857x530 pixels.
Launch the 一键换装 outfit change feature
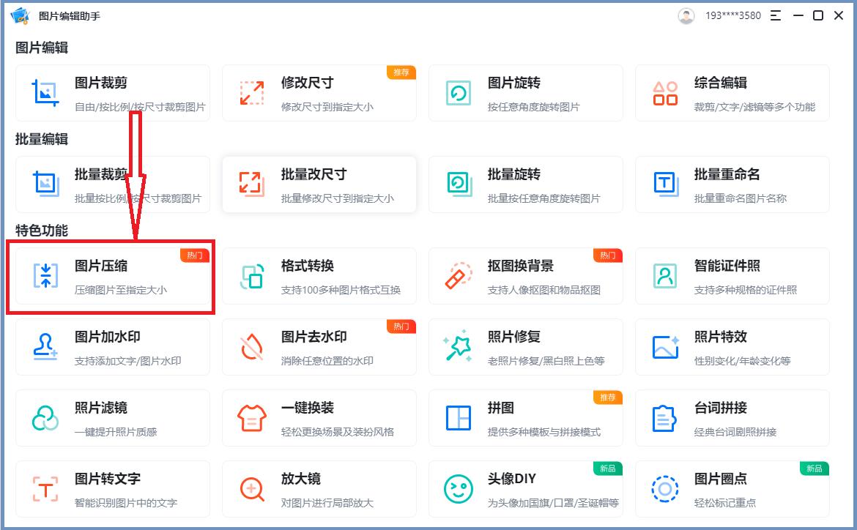pyautogui.click(x=319, y=418)
